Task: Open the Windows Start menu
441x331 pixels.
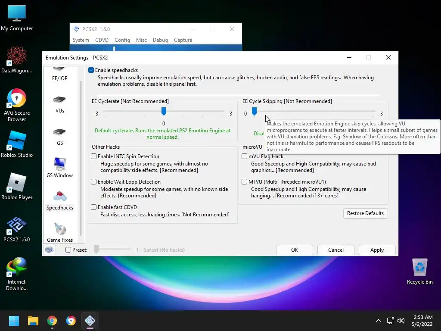Action: coord(14,321)
